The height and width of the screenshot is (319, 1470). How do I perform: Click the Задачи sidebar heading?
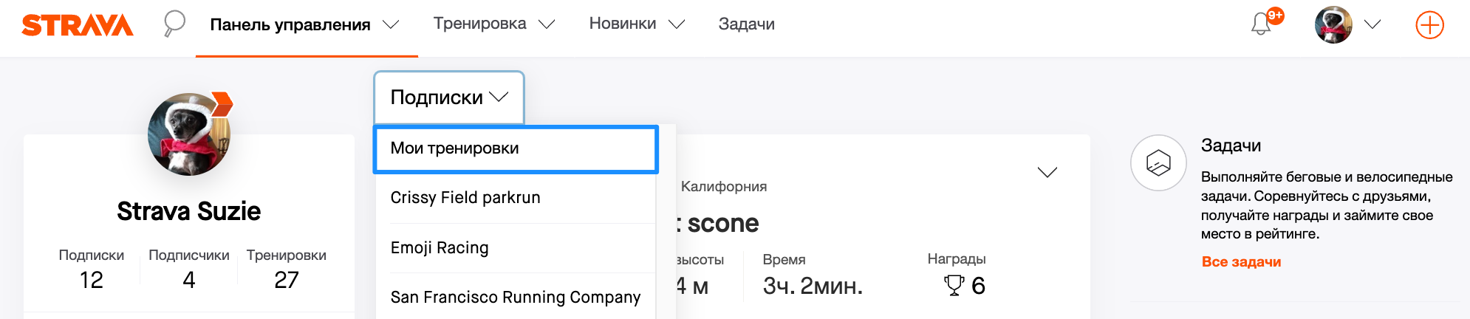pos(1231,145)
